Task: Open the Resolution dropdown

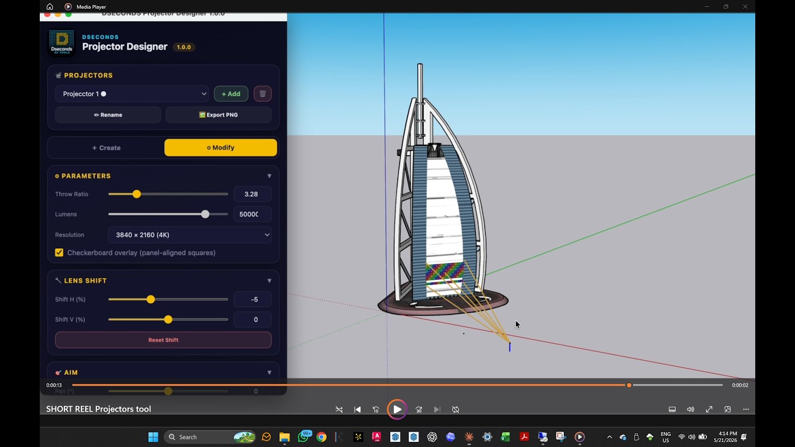Action: point(189,235)
